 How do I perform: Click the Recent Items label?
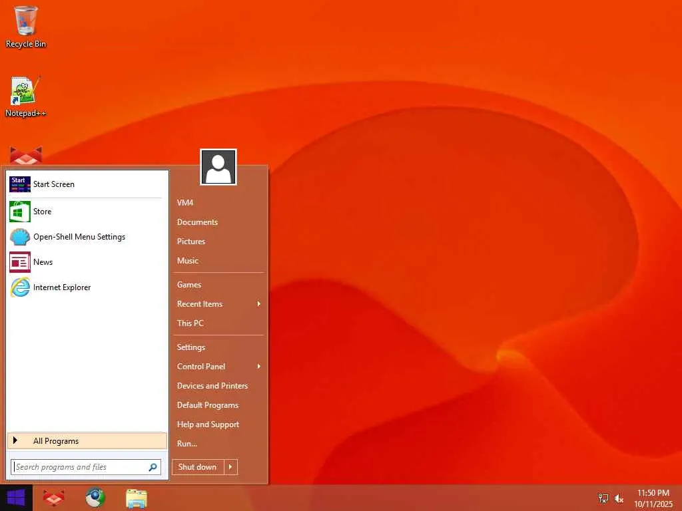[x=200, y=303]
